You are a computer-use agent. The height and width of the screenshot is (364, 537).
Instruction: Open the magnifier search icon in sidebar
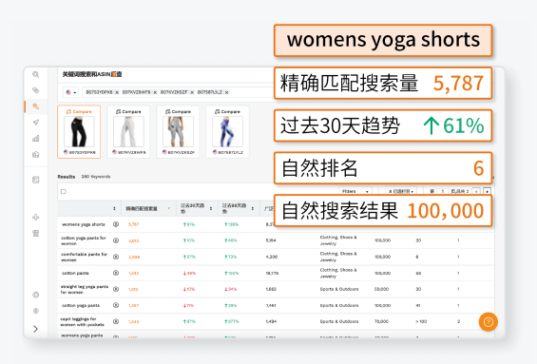(x=35, y=75)
